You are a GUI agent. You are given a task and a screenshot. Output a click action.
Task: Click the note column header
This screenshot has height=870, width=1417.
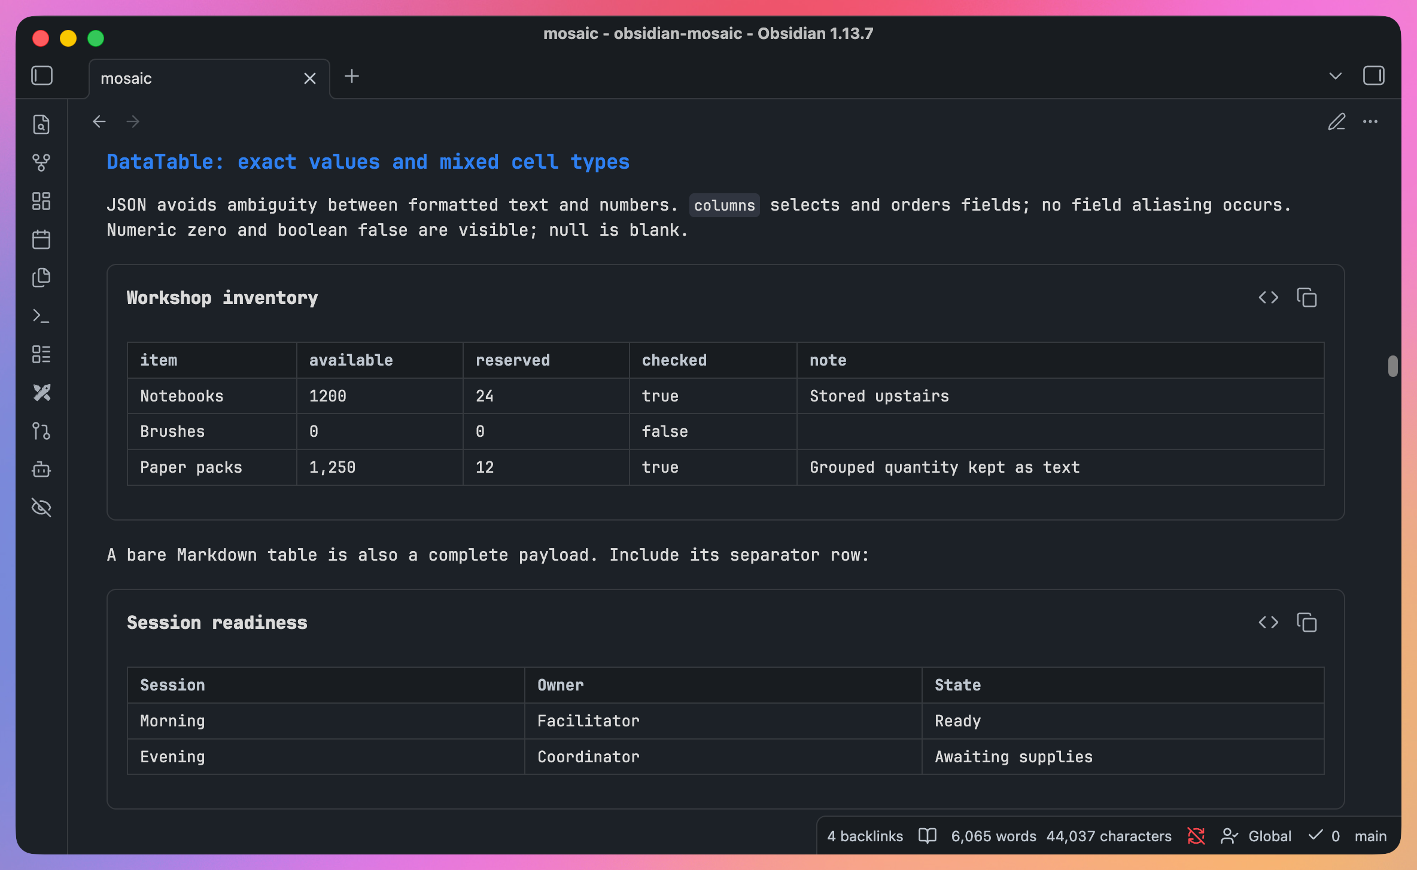click(1060, 360)
